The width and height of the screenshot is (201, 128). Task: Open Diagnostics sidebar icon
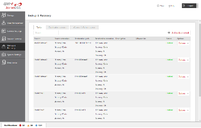(x=4, y=62)
